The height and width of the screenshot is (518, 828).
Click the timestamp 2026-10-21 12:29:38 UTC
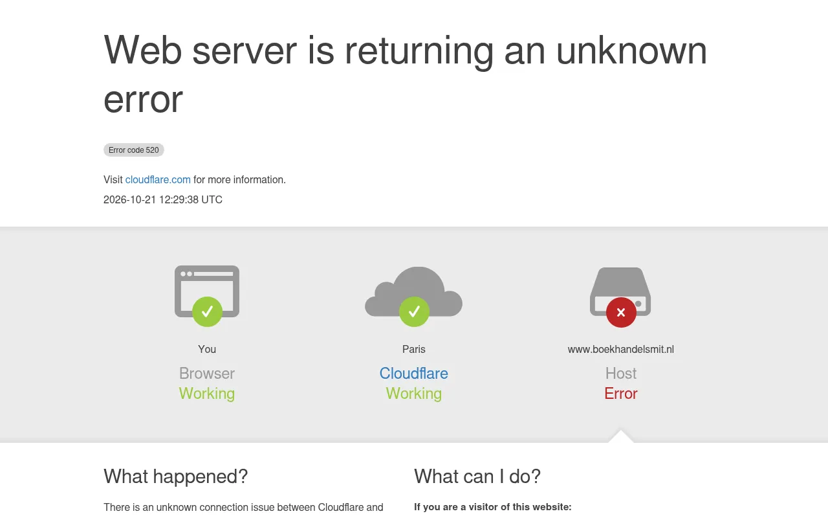pyautogui.click(x=163, y=199)
